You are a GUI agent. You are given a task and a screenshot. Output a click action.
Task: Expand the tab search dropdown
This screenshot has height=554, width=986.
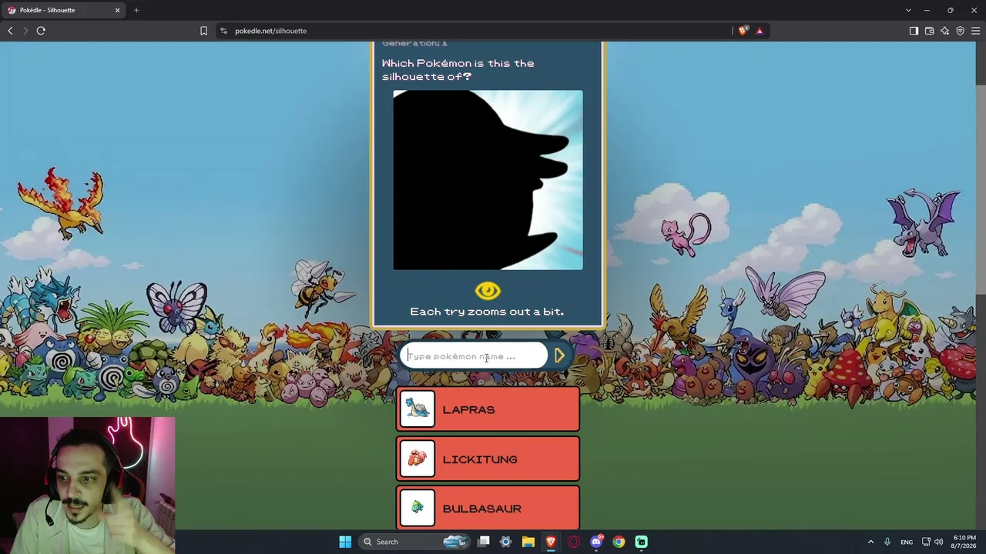(908, 10)
